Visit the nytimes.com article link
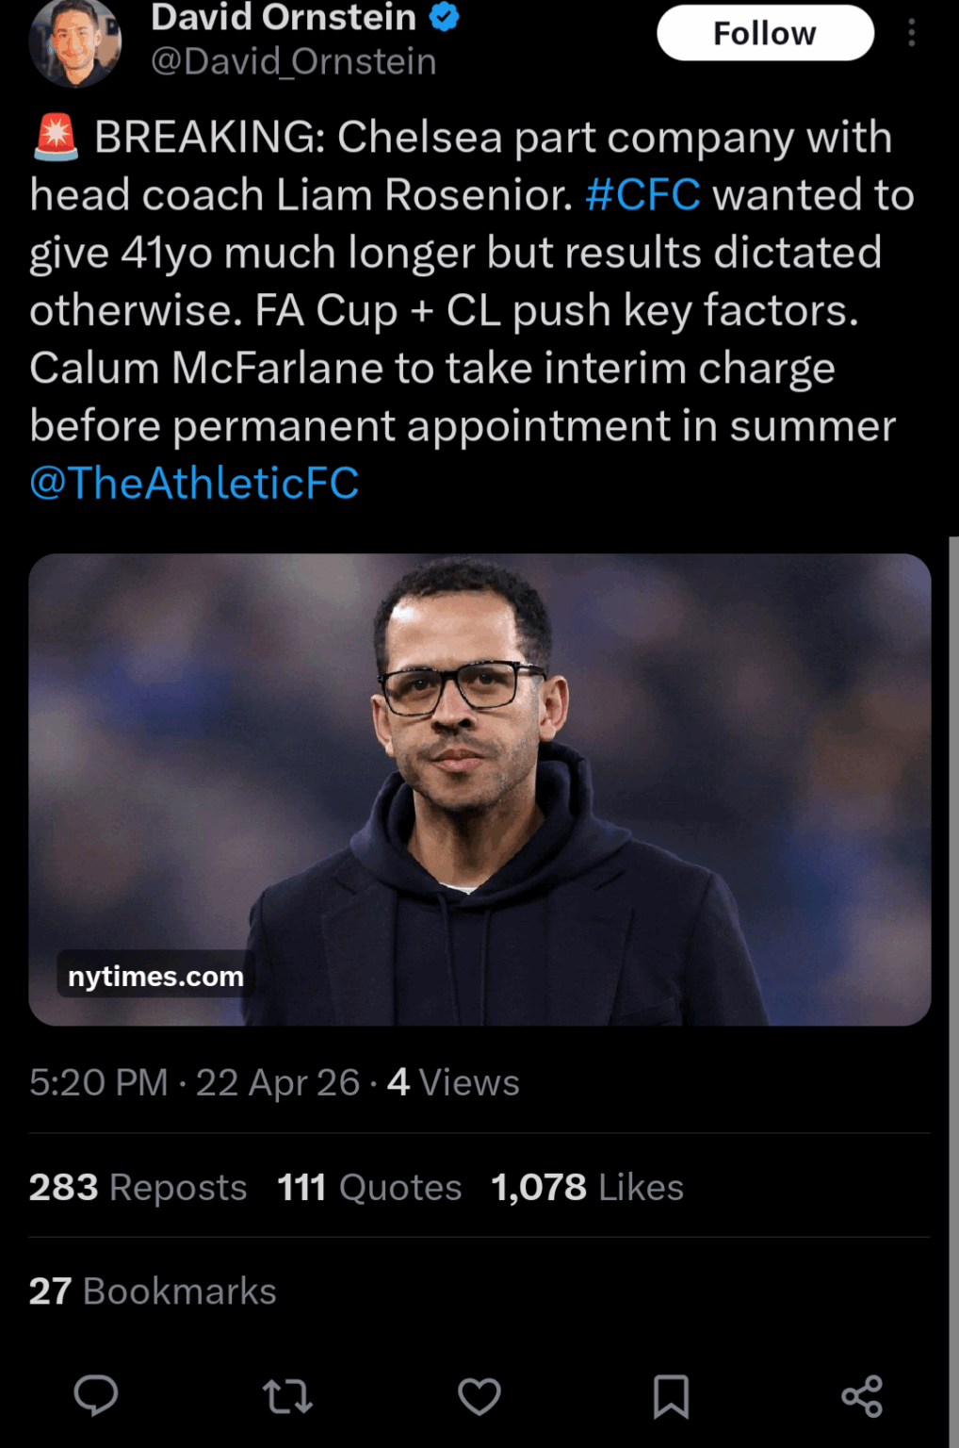 coord(154,977)
